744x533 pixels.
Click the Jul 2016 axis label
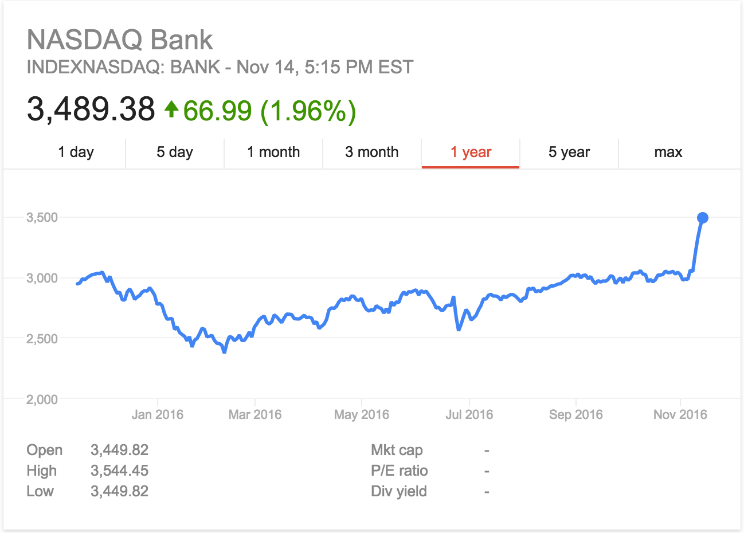coord(469,414)
